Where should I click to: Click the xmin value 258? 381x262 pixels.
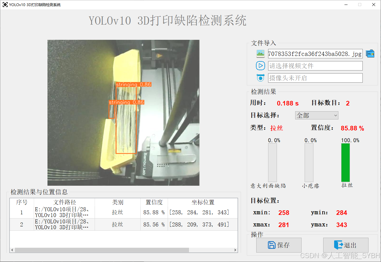tap(284, 213)
